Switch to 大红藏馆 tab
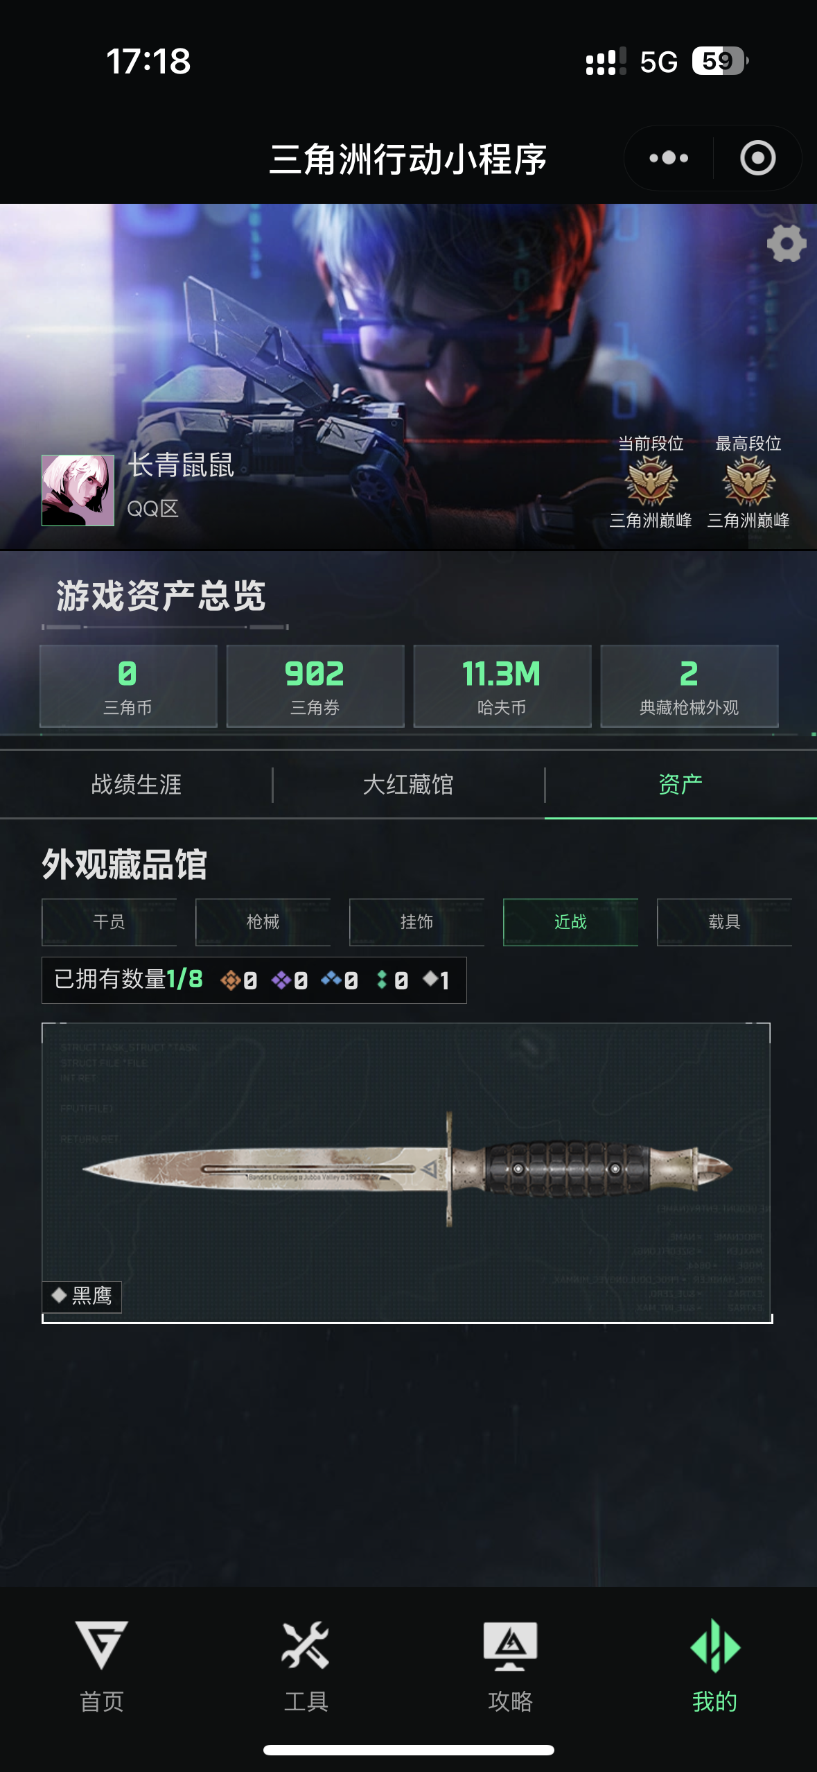The height and width of the screenshot is (1772, 817). pyautogui.click(x=408, y=784)
